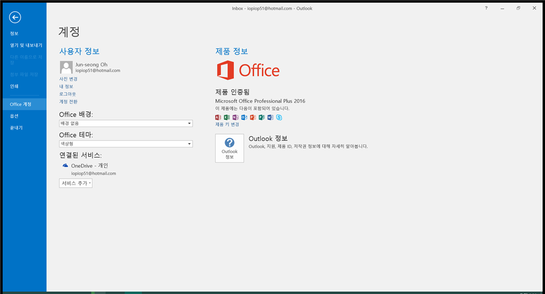The width and height of the screenshot is (545, 294).
Task: Click the Outlook 정보 button
Action: click(229, 148)
